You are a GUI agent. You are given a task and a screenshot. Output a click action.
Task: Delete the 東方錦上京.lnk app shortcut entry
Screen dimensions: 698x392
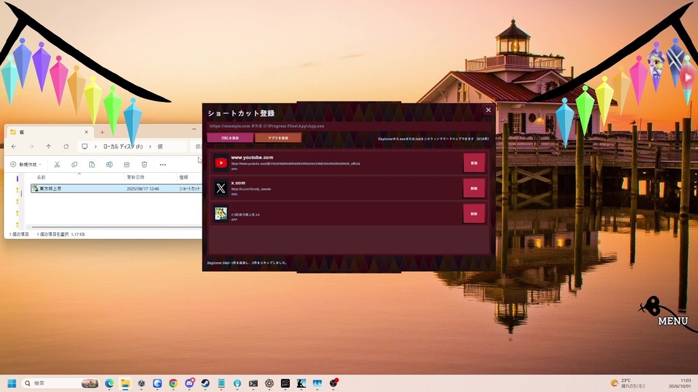click(474, 214)
